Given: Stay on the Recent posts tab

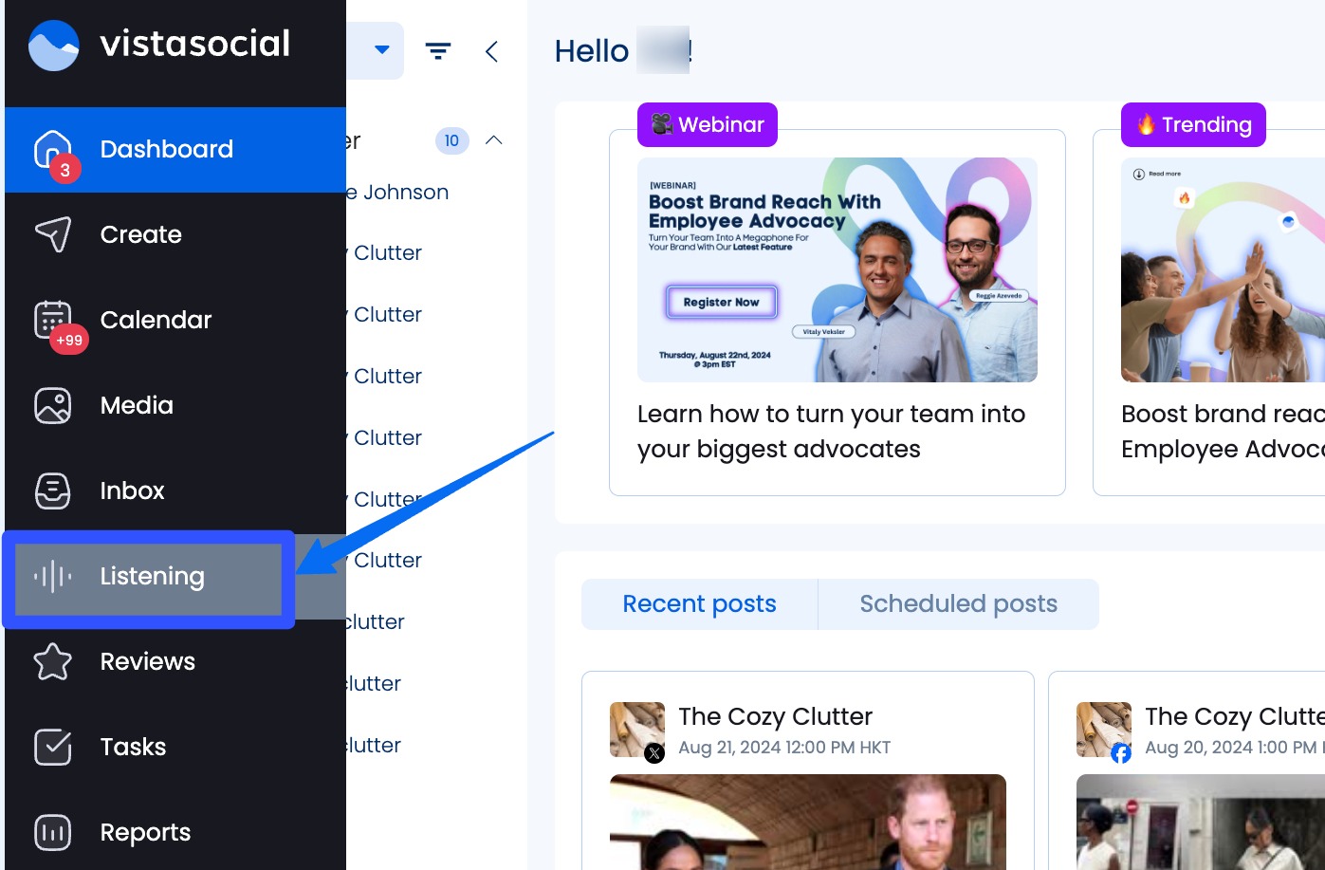Looking at the screenshot, I should click(x=699, y=603).
